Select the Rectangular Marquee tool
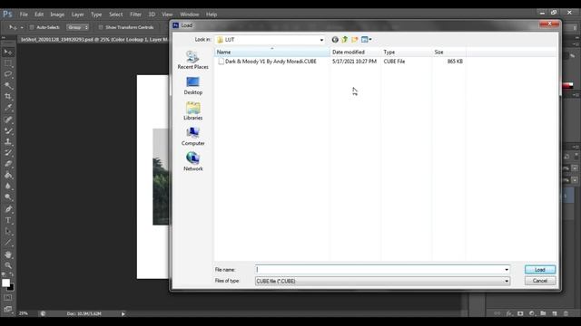The width and height of the screenshot is (581, 326). 8,63
